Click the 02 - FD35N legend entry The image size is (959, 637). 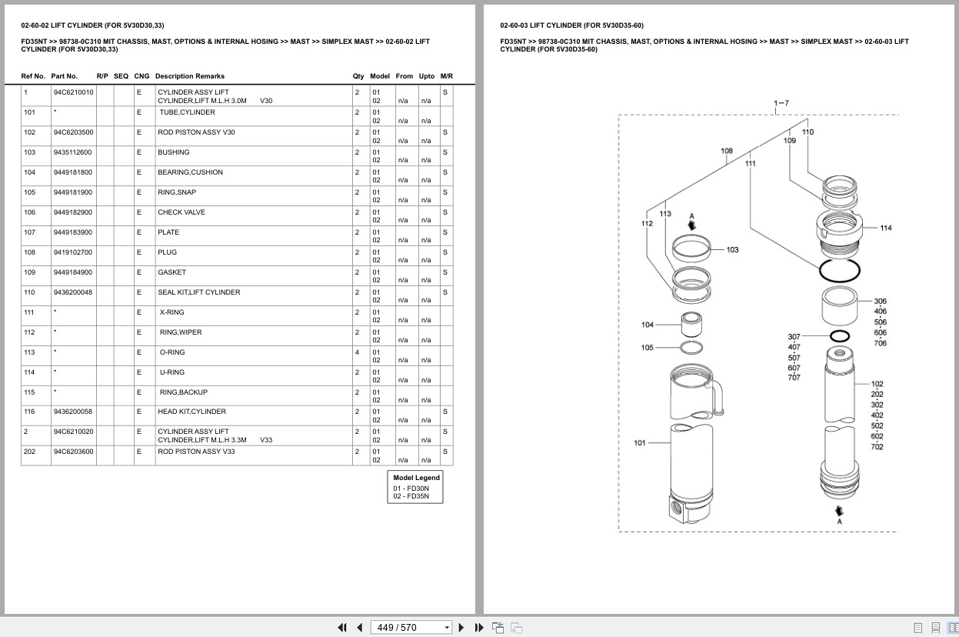coord(411,497)
